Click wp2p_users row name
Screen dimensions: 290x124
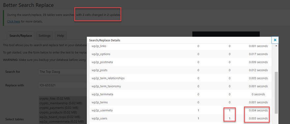[x=99, y=118]
